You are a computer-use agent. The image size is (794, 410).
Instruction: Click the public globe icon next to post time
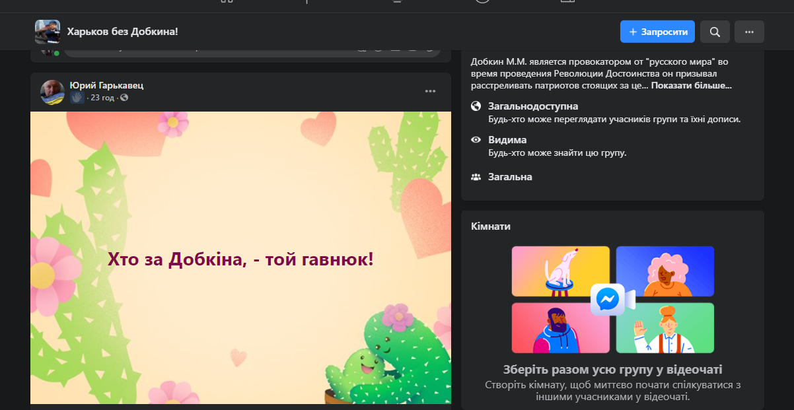tap(124, 98)
